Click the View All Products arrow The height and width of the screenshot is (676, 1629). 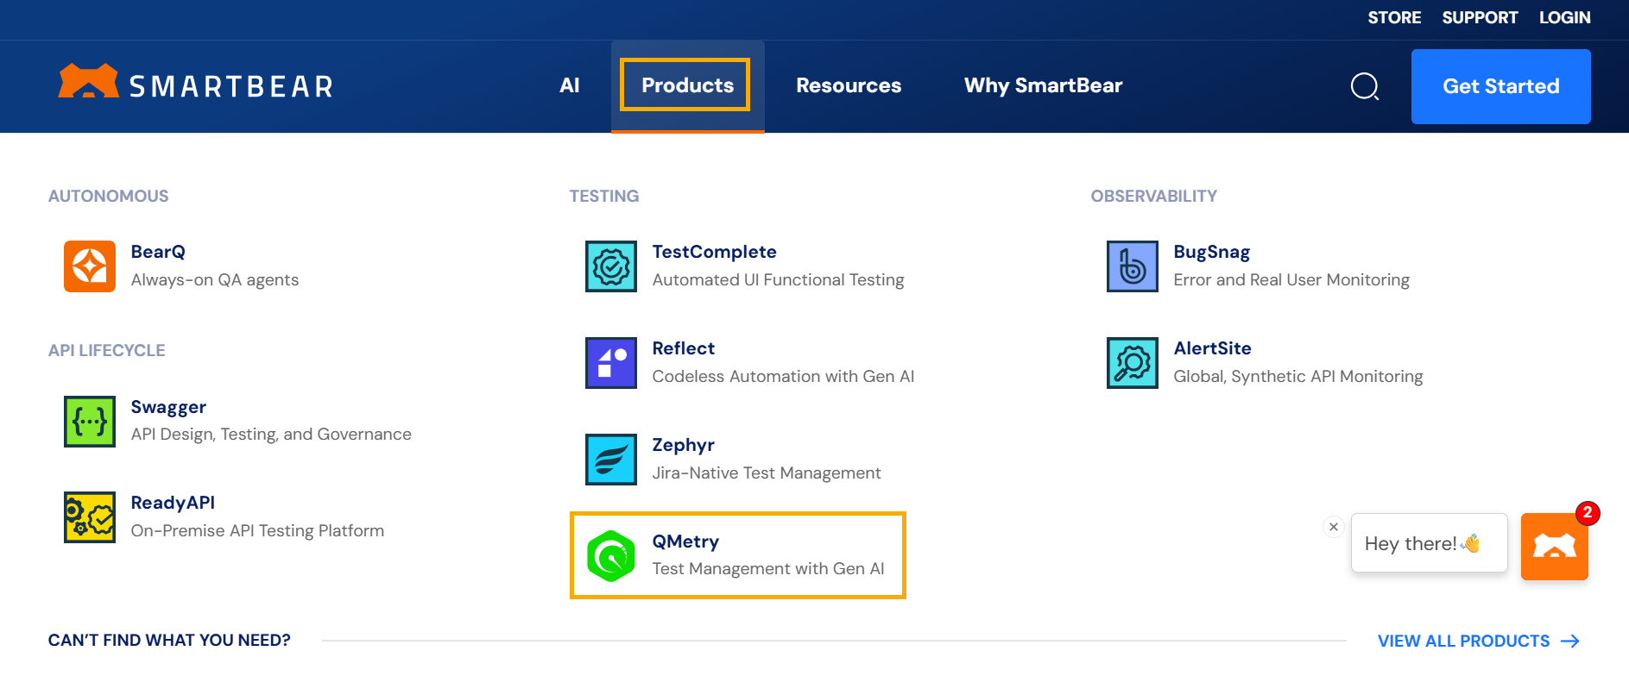(x=1570, y=641)
